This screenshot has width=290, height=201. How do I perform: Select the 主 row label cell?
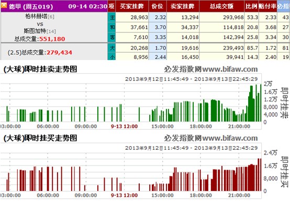(111, 17)
